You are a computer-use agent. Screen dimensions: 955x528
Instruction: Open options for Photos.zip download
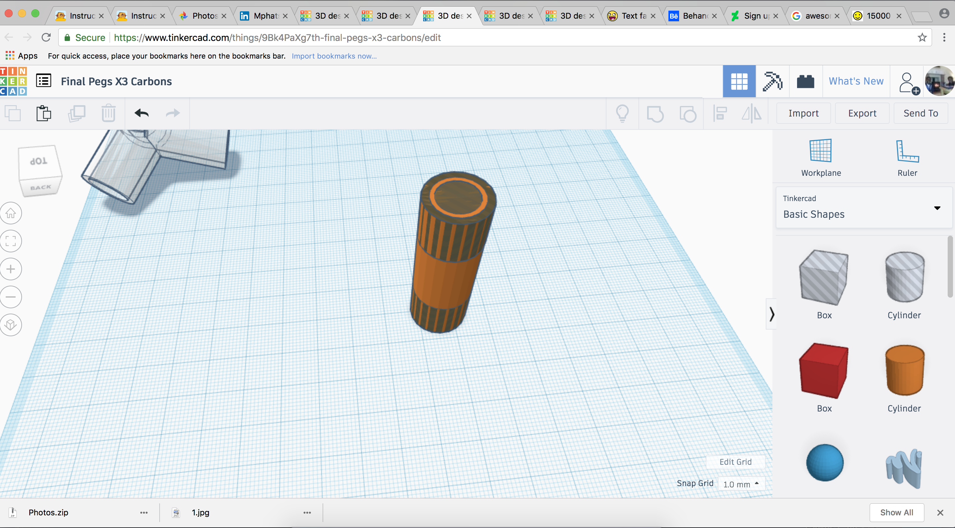(x=144, y=513)
